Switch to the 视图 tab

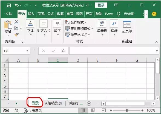pyautogui.click(x=79, y=14)
